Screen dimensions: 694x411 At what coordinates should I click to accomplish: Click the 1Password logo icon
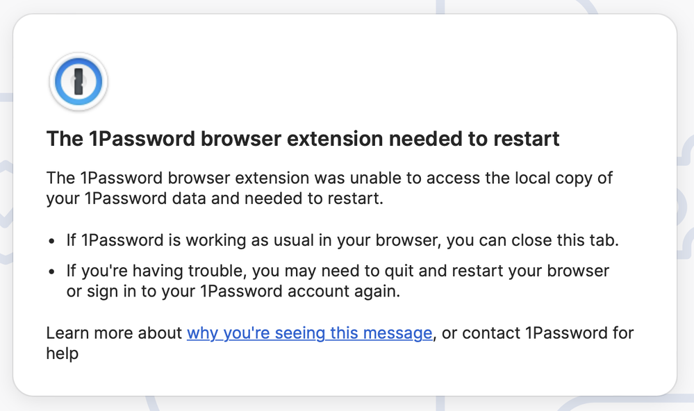[79, 81]
